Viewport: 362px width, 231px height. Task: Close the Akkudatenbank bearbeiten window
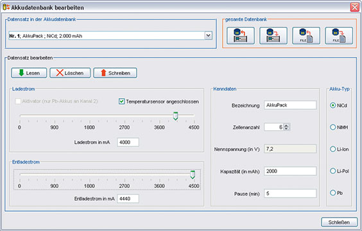[x=354, y=7]
